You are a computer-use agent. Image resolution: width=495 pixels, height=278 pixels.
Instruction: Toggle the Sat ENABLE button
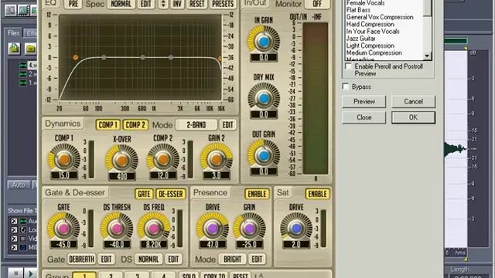click(317, 194)
